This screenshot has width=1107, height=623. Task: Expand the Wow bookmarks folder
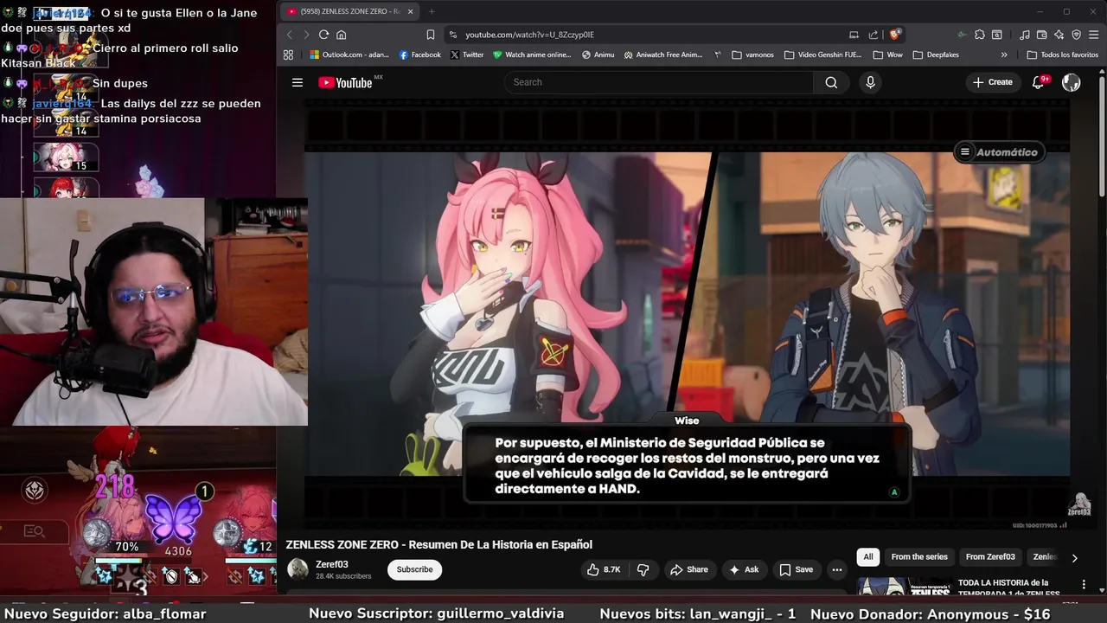(x=888, y=55)
